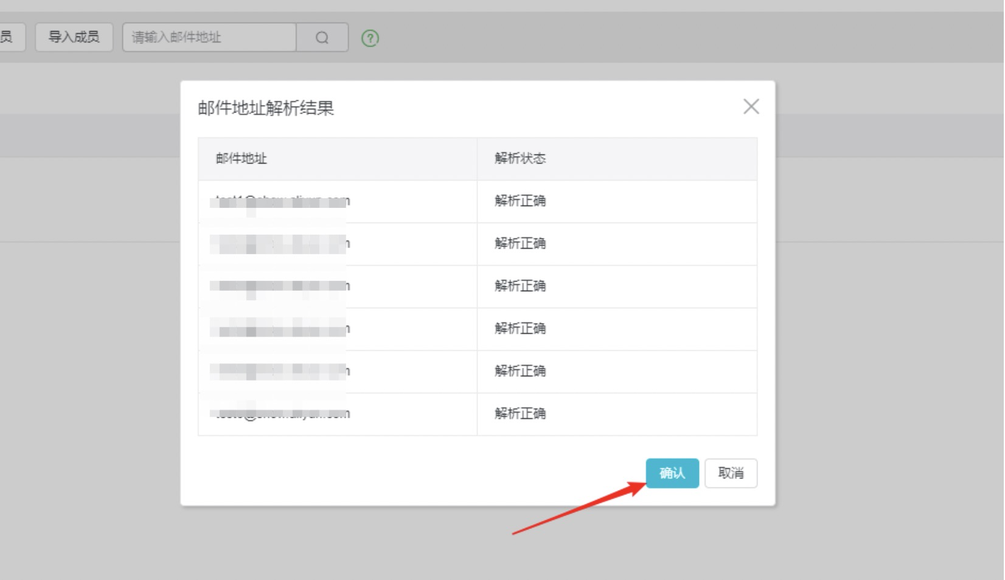Viewport: 1005px width, 580px height.
Task: Focus the 请输入邮件地址 input field
Action: click(209, 38)
